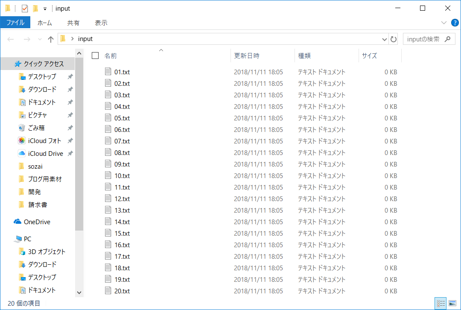Screen dimensions: 461x310
Task: Toggle the select all checkbox
Action: tap(95, 56)
